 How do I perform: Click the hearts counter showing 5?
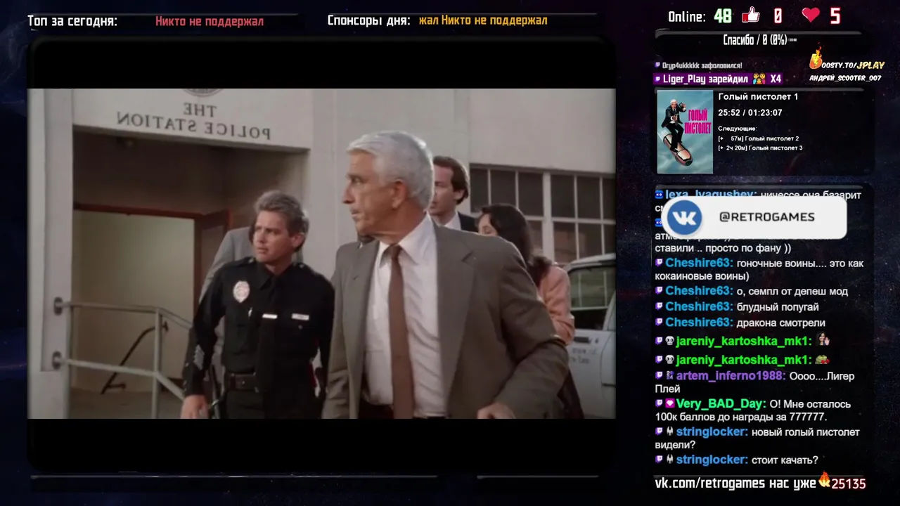835,16
